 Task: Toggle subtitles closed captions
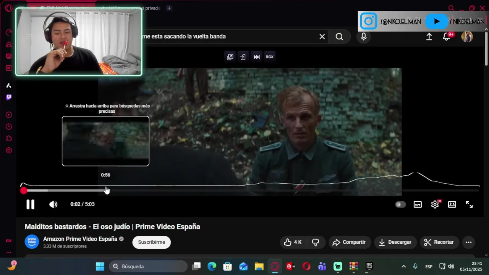pos(418,204)
